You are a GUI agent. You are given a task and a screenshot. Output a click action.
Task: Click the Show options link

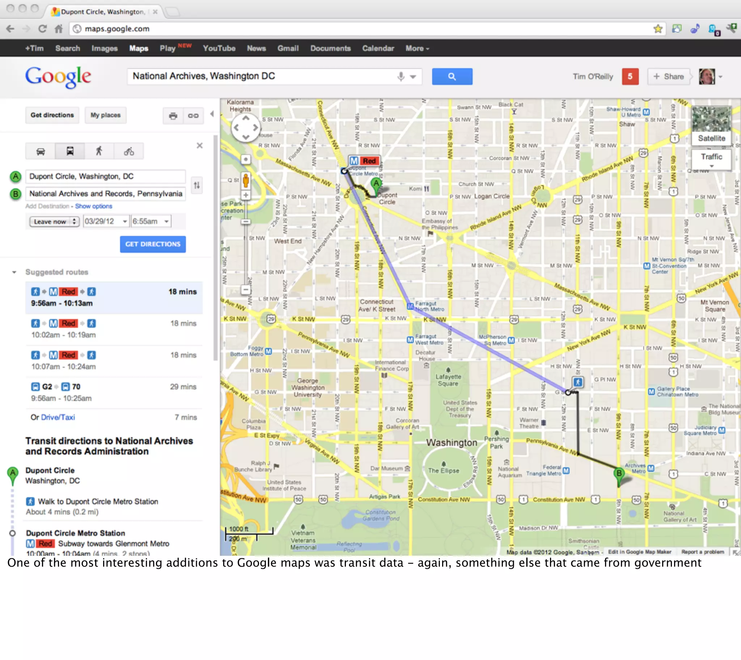[x=94, y=206]
